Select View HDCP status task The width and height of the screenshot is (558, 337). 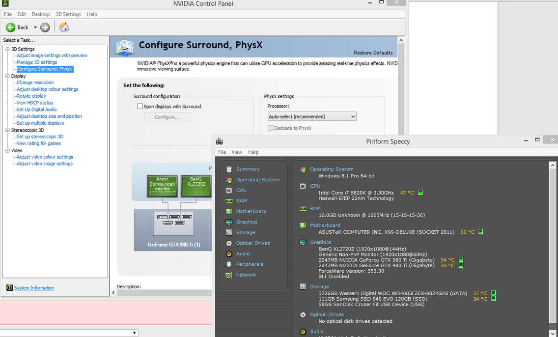(35, 103)
